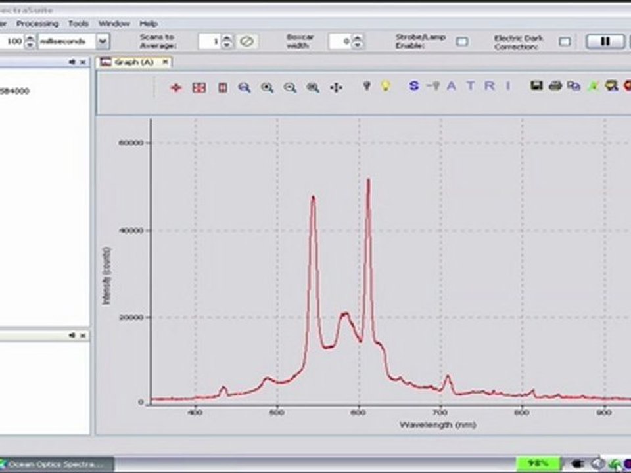Pause acquisition with pause button

(x=605, y=41)
